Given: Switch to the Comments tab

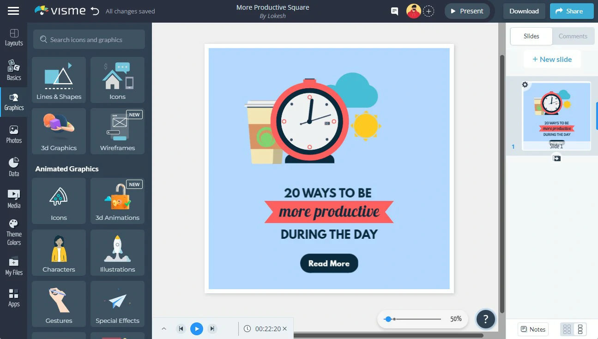Looking at the screenshot, I should (573, 36).
